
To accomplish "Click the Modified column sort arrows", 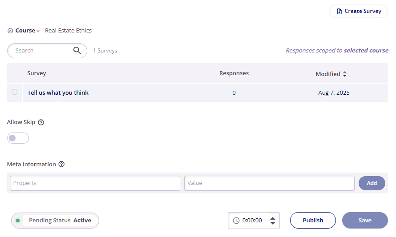I will (345, 74).
